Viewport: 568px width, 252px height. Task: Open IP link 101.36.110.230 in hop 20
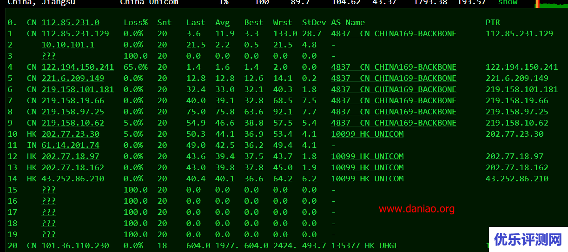pyautogui.click(x=75, y=245)
